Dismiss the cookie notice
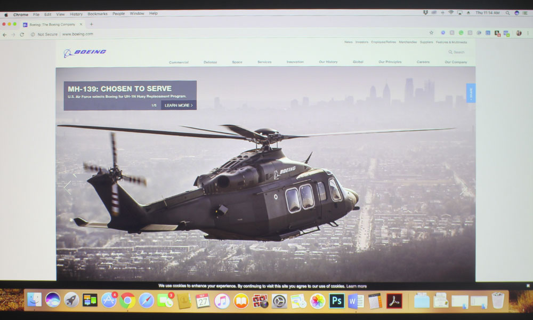Screen dimensions: 533x320 528,286
